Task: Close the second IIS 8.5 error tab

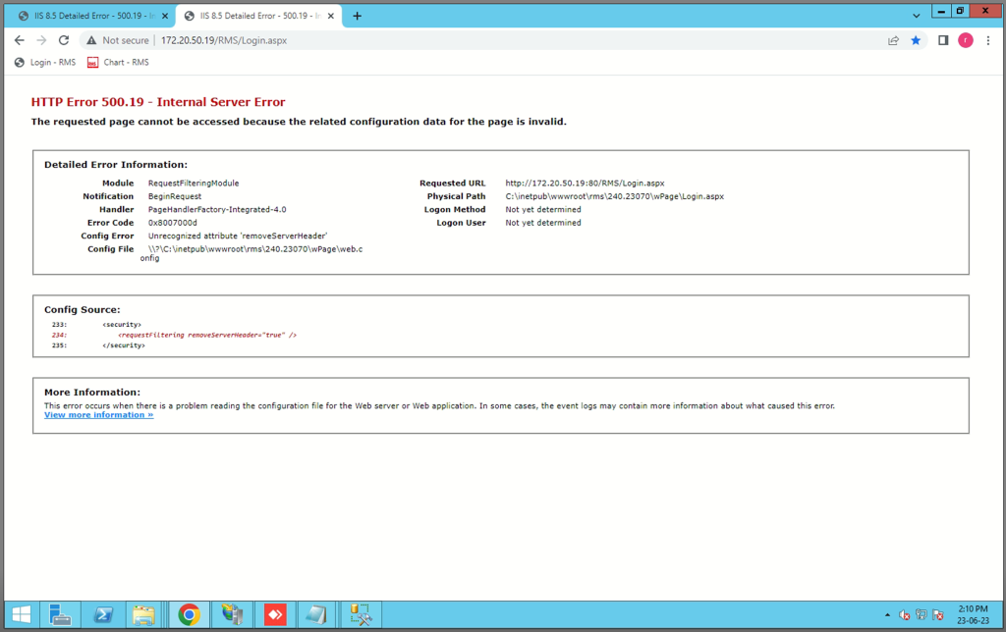Action: (330, 16)
